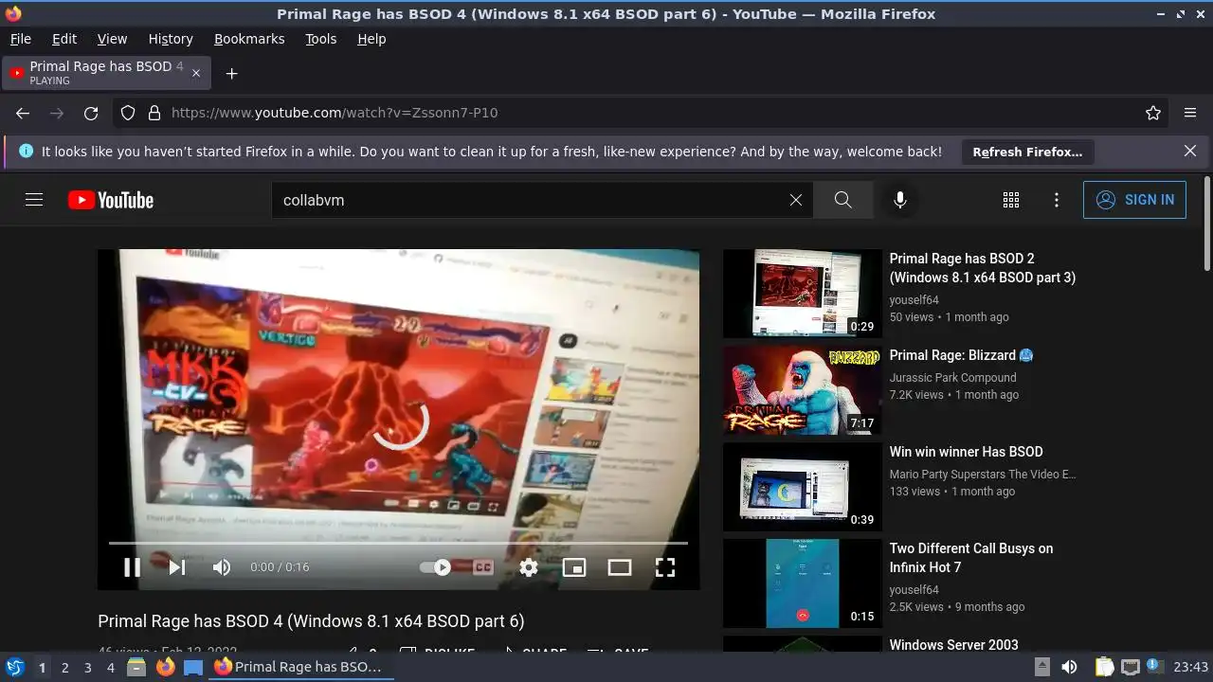Open the Help menu
The image size is (1213, 682).
click(371, 39)
